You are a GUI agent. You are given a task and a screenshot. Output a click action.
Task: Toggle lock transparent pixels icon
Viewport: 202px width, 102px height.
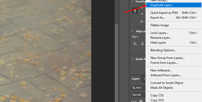pyautogui.click(x=141, y=101)
